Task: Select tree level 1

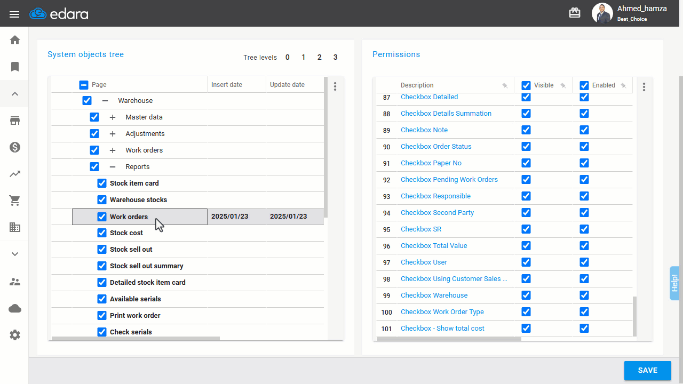Action: click(304, 57)
